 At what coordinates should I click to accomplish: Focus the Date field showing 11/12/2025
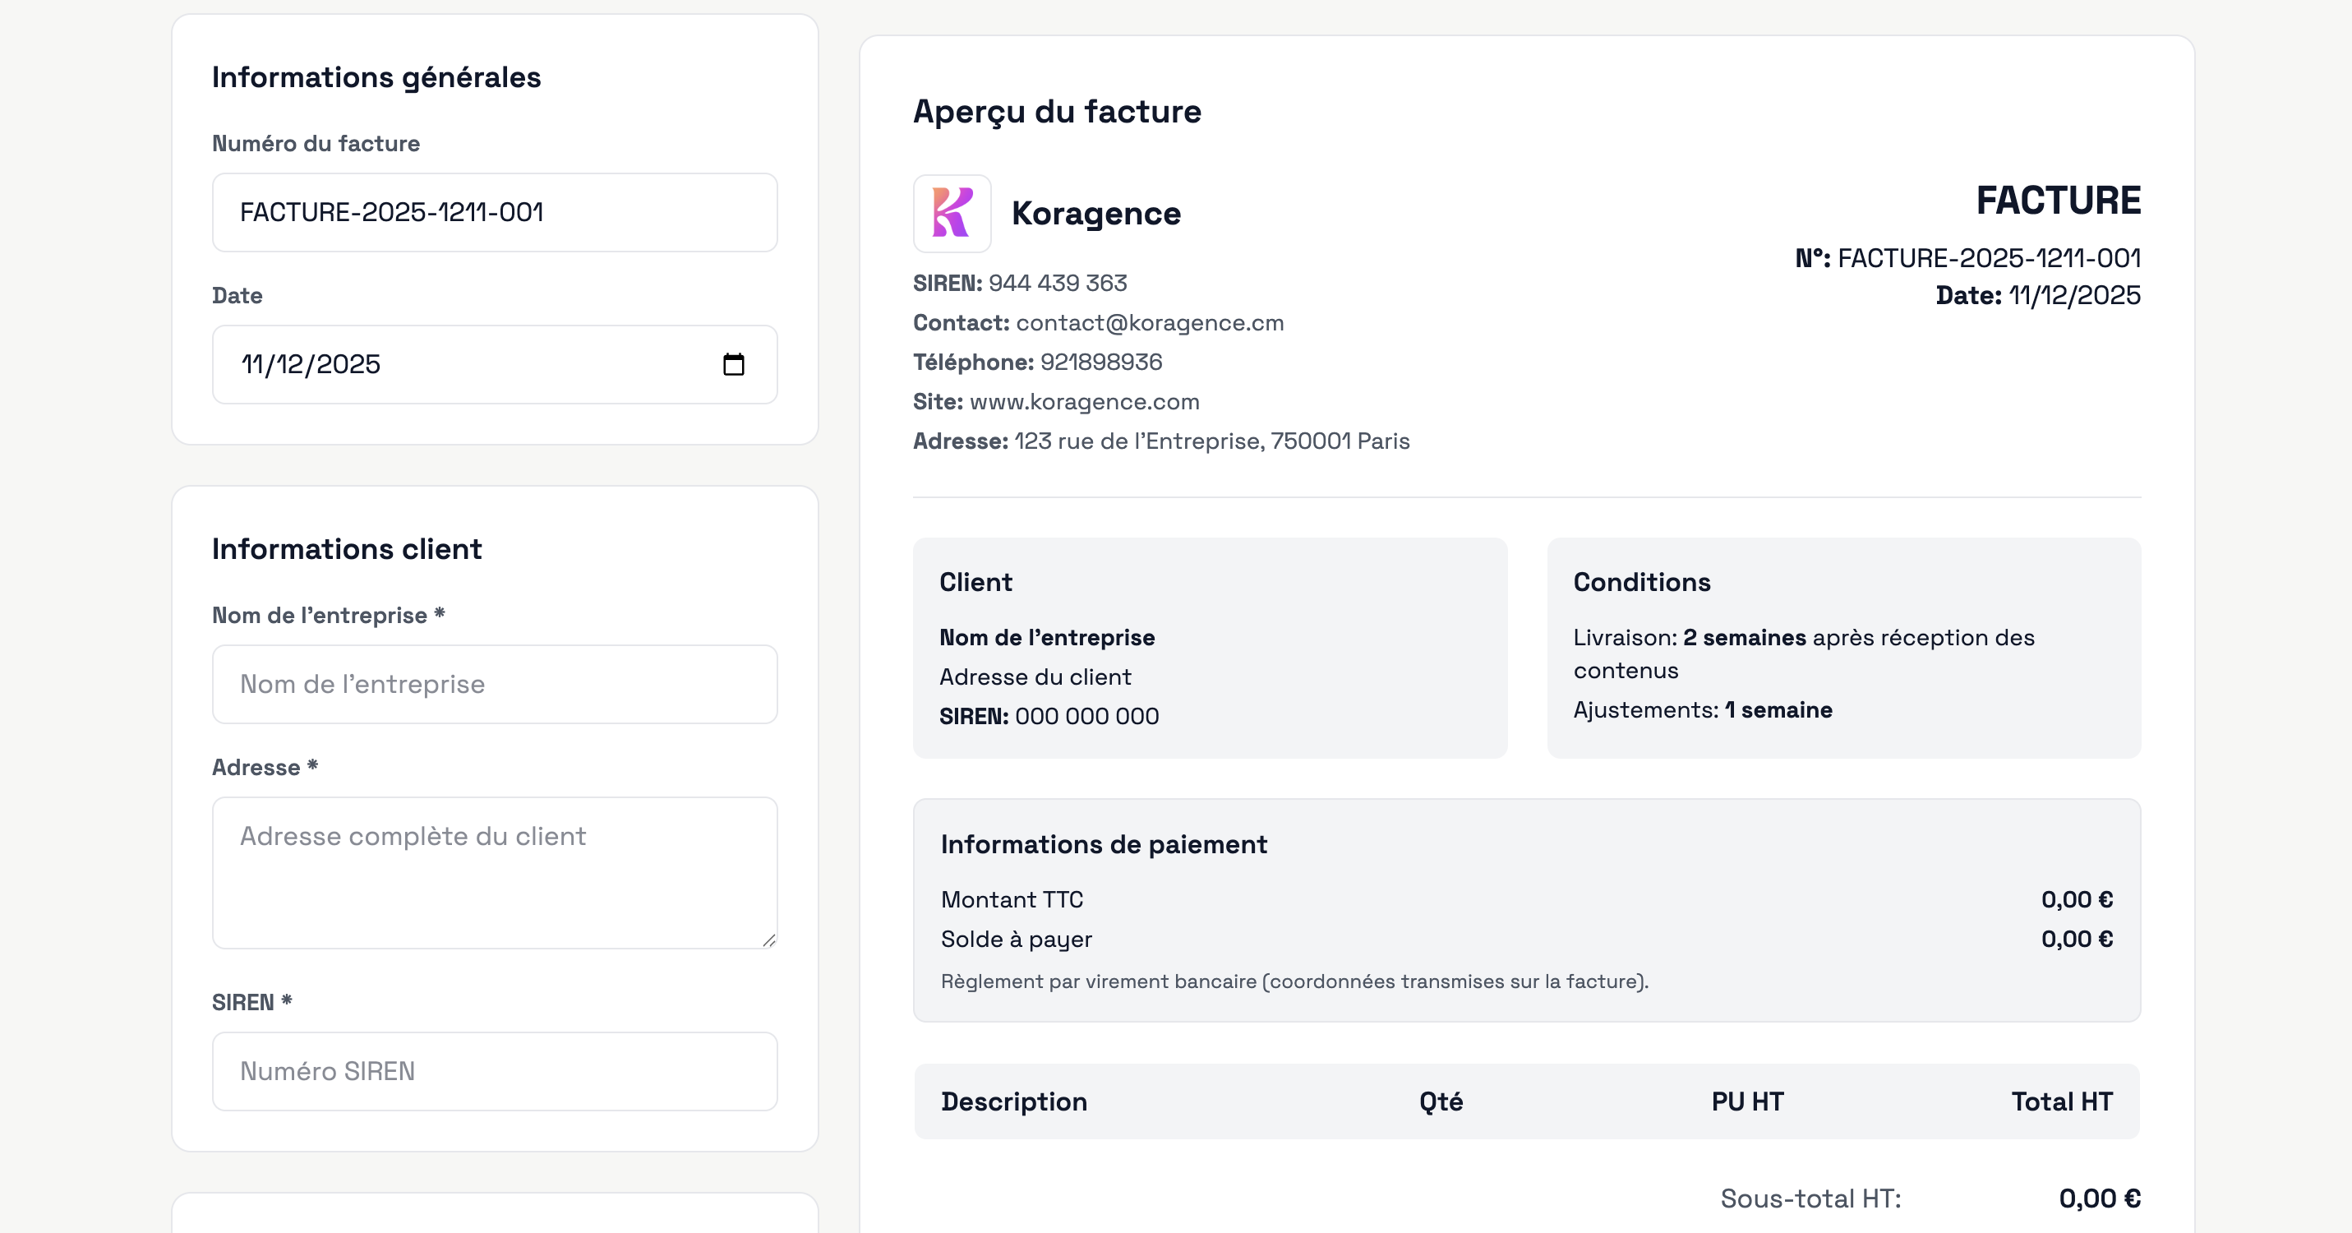coord(457,364)
